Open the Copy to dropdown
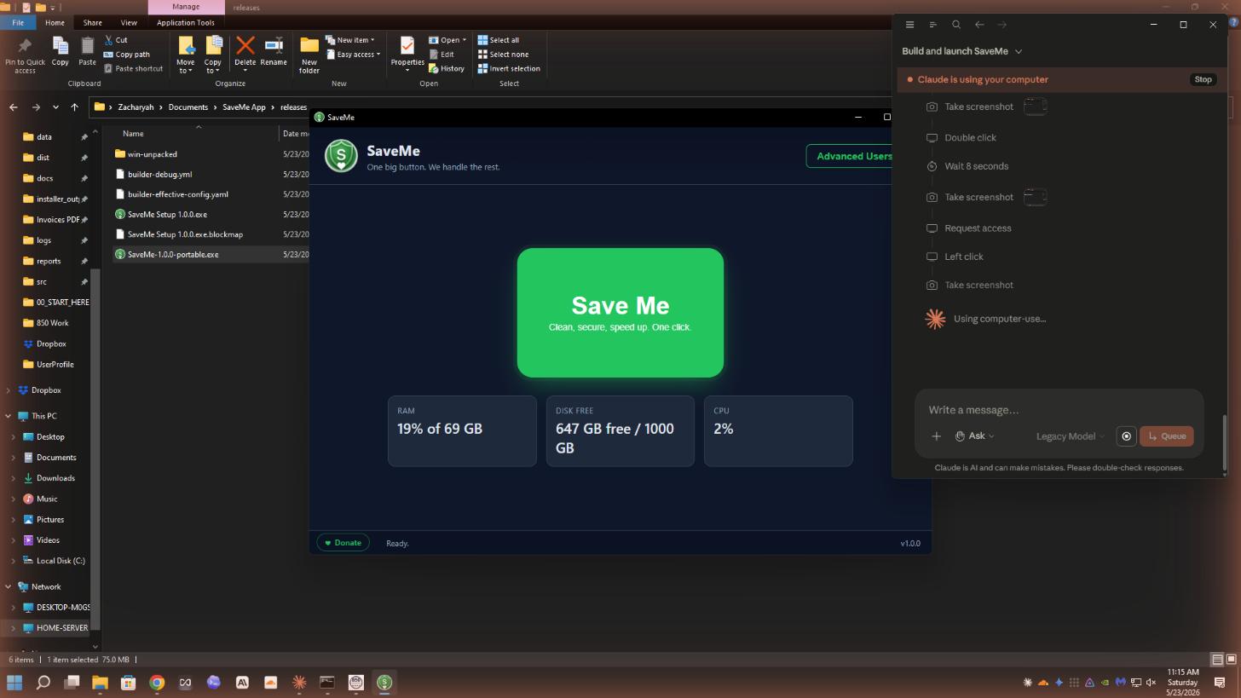The image size is (1241, 698). [213, 56]
